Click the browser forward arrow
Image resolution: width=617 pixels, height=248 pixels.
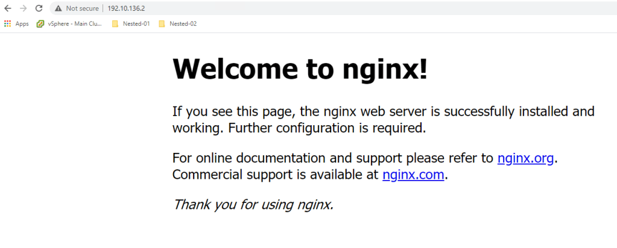(23, 8)
